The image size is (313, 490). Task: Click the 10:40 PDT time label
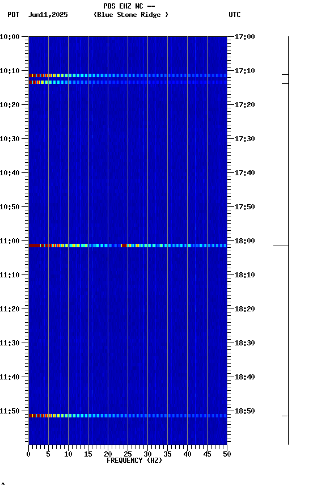coord(10,173)
